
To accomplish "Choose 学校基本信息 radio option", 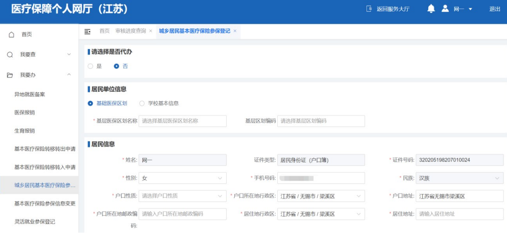I will pyautogui.click(x=142, y=103).
